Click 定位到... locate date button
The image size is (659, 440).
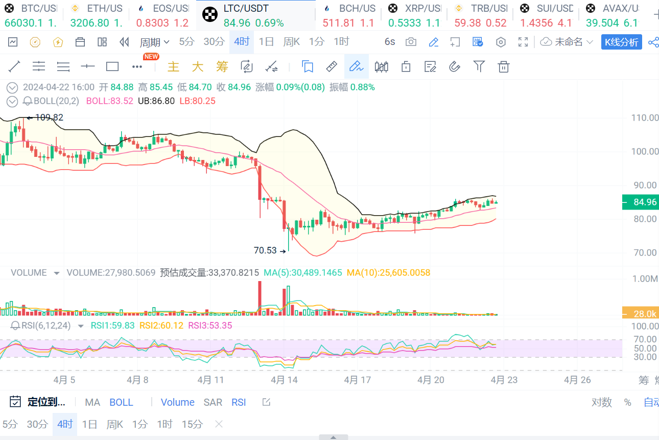[x=38, y=402]
